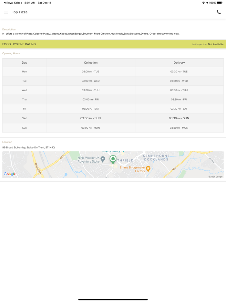Tap the Top Pizza title
Image resolution: width=226 pixels, height=302 pixels.
coord(20,12)
